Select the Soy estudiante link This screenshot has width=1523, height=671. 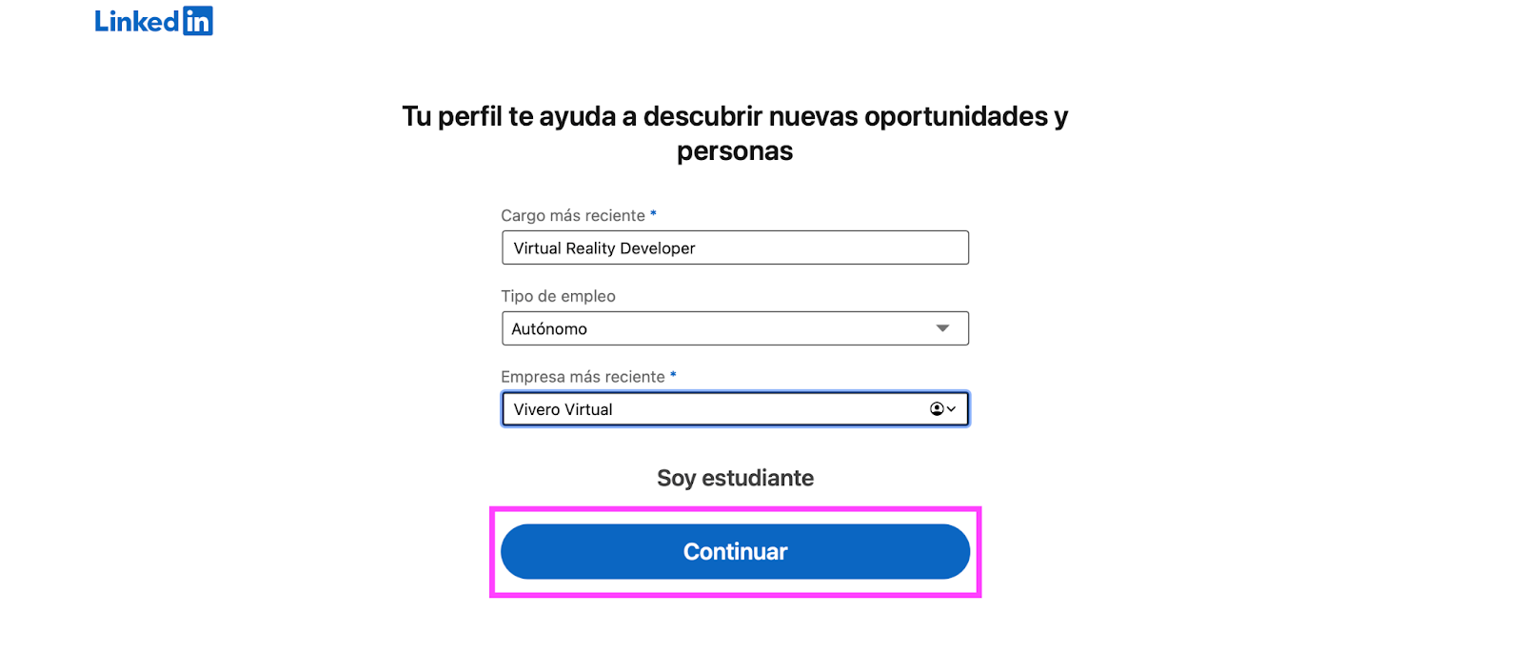point(735,478)
